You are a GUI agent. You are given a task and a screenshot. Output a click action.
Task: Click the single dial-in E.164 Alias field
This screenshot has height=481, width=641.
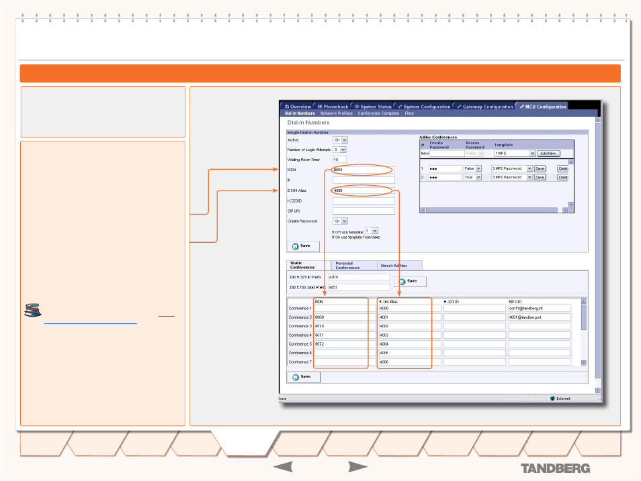(364, 191)
